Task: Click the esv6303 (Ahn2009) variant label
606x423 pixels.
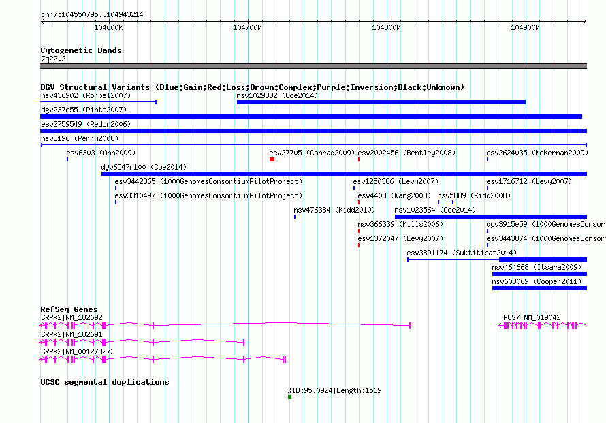Action: click(101, 153)
